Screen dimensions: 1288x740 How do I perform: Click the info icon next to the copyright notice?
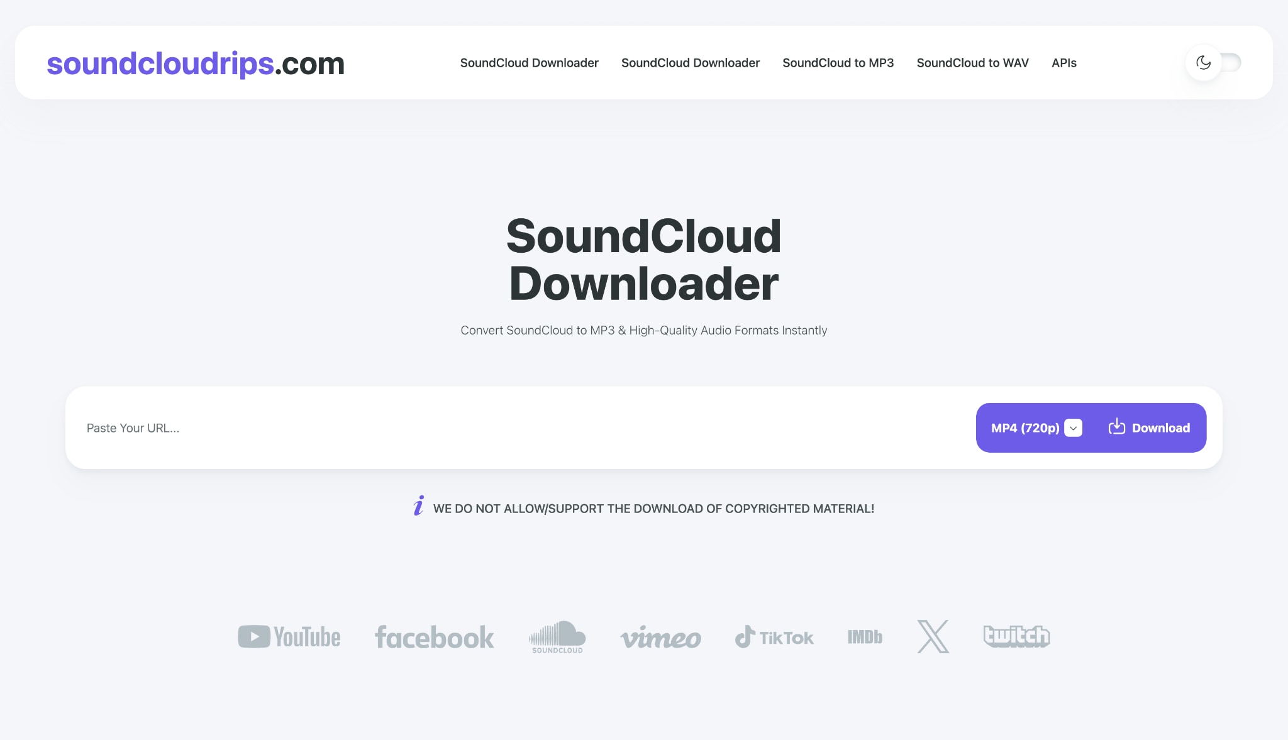(x=417, y=507)
